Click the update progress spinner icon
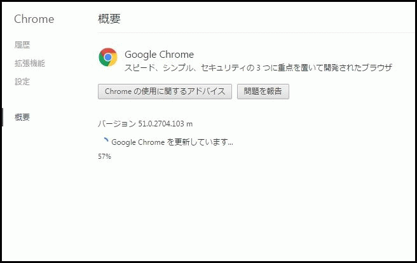The image size is (417, 263). 106,140
